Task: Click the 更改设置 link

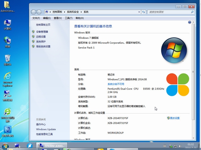Action: pyautogui.click(x=175, y=118)
